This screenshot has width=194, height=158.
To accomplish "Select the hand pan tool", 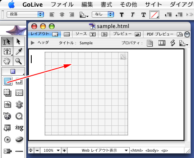I will click(x=7, y=61).
